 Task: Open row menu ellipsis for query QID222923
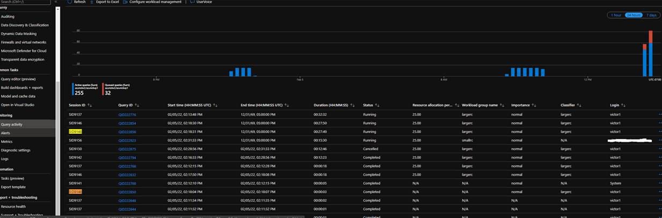(659, 140)
